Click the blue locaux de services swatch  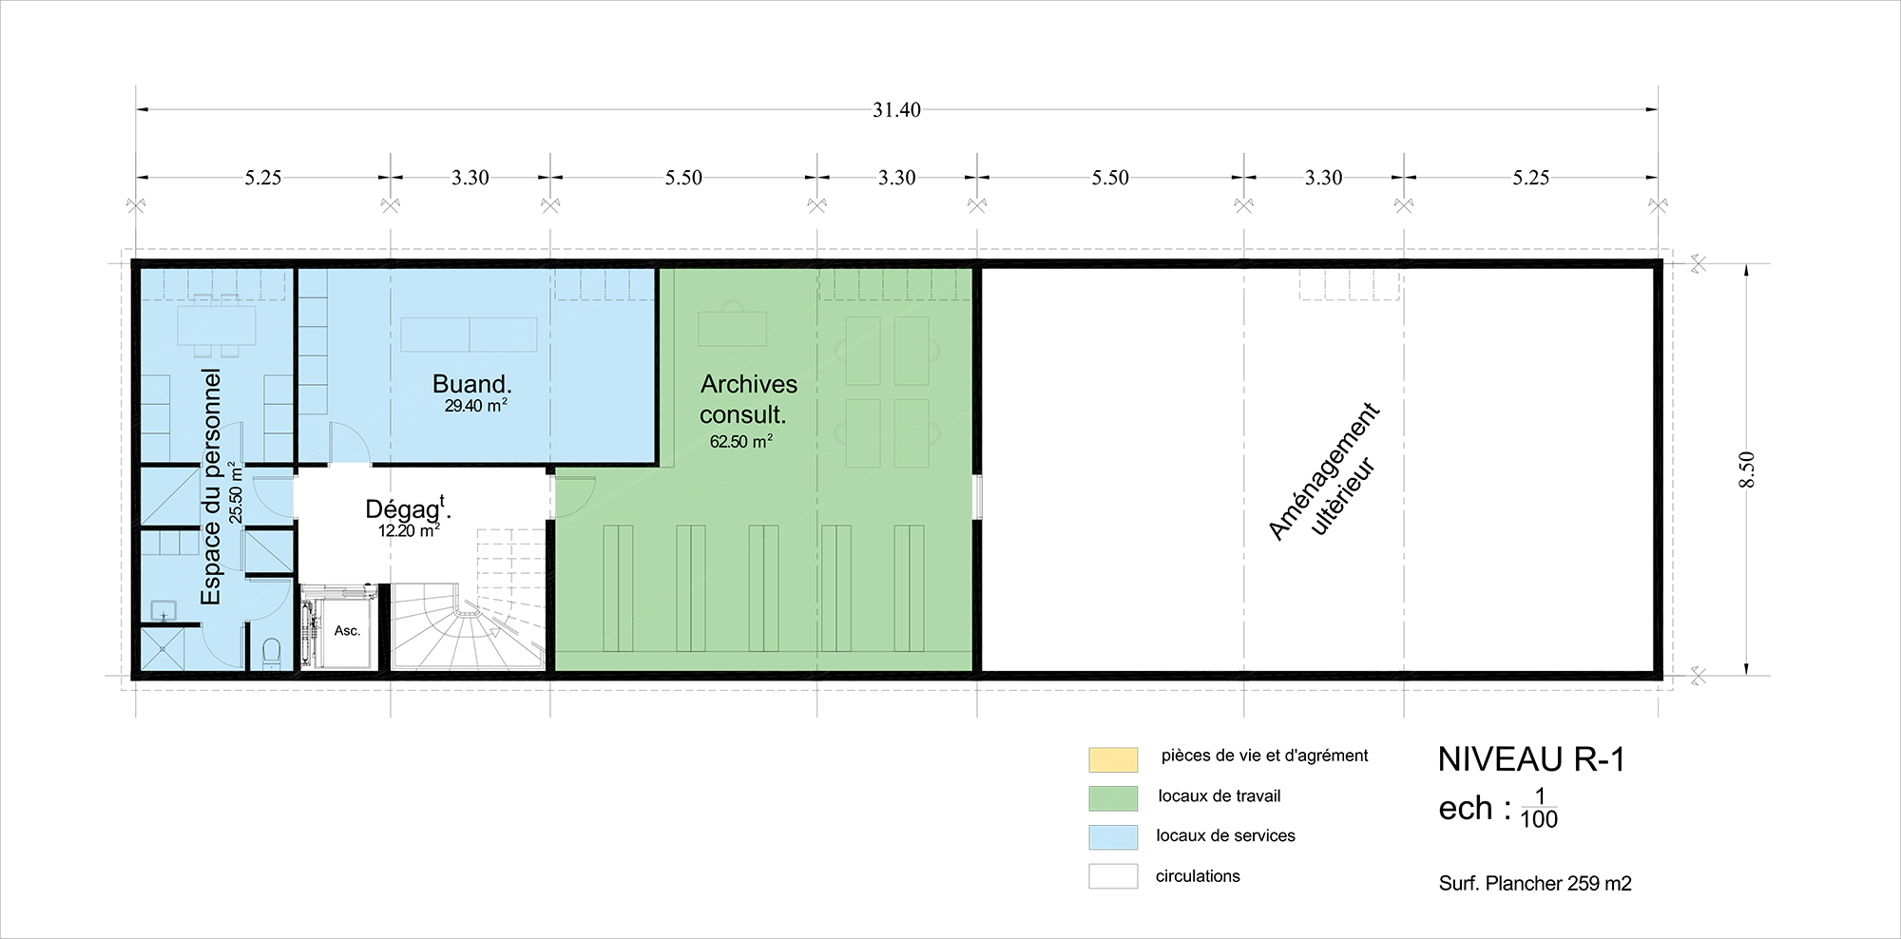click(1113, 837)
